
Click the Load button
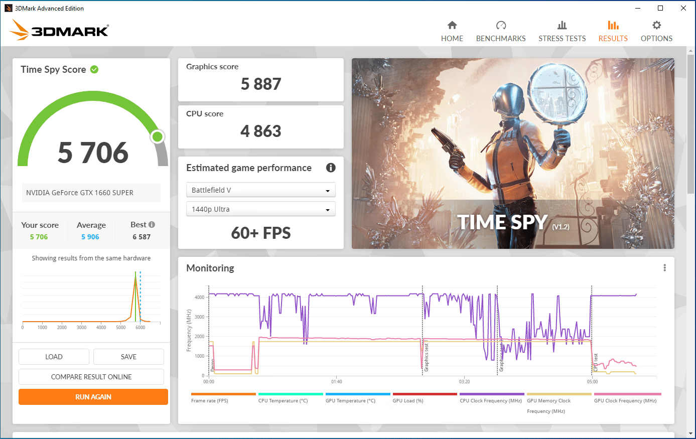tap(54, 357)
